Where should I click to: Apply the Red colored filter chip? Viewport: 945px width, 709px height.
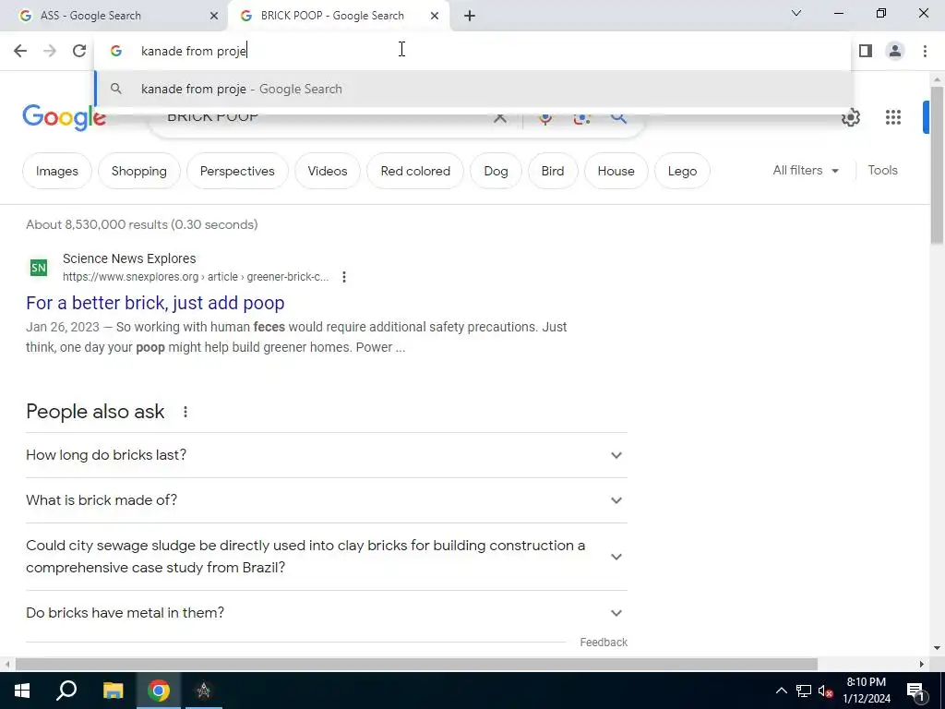[x=415, y=171]
